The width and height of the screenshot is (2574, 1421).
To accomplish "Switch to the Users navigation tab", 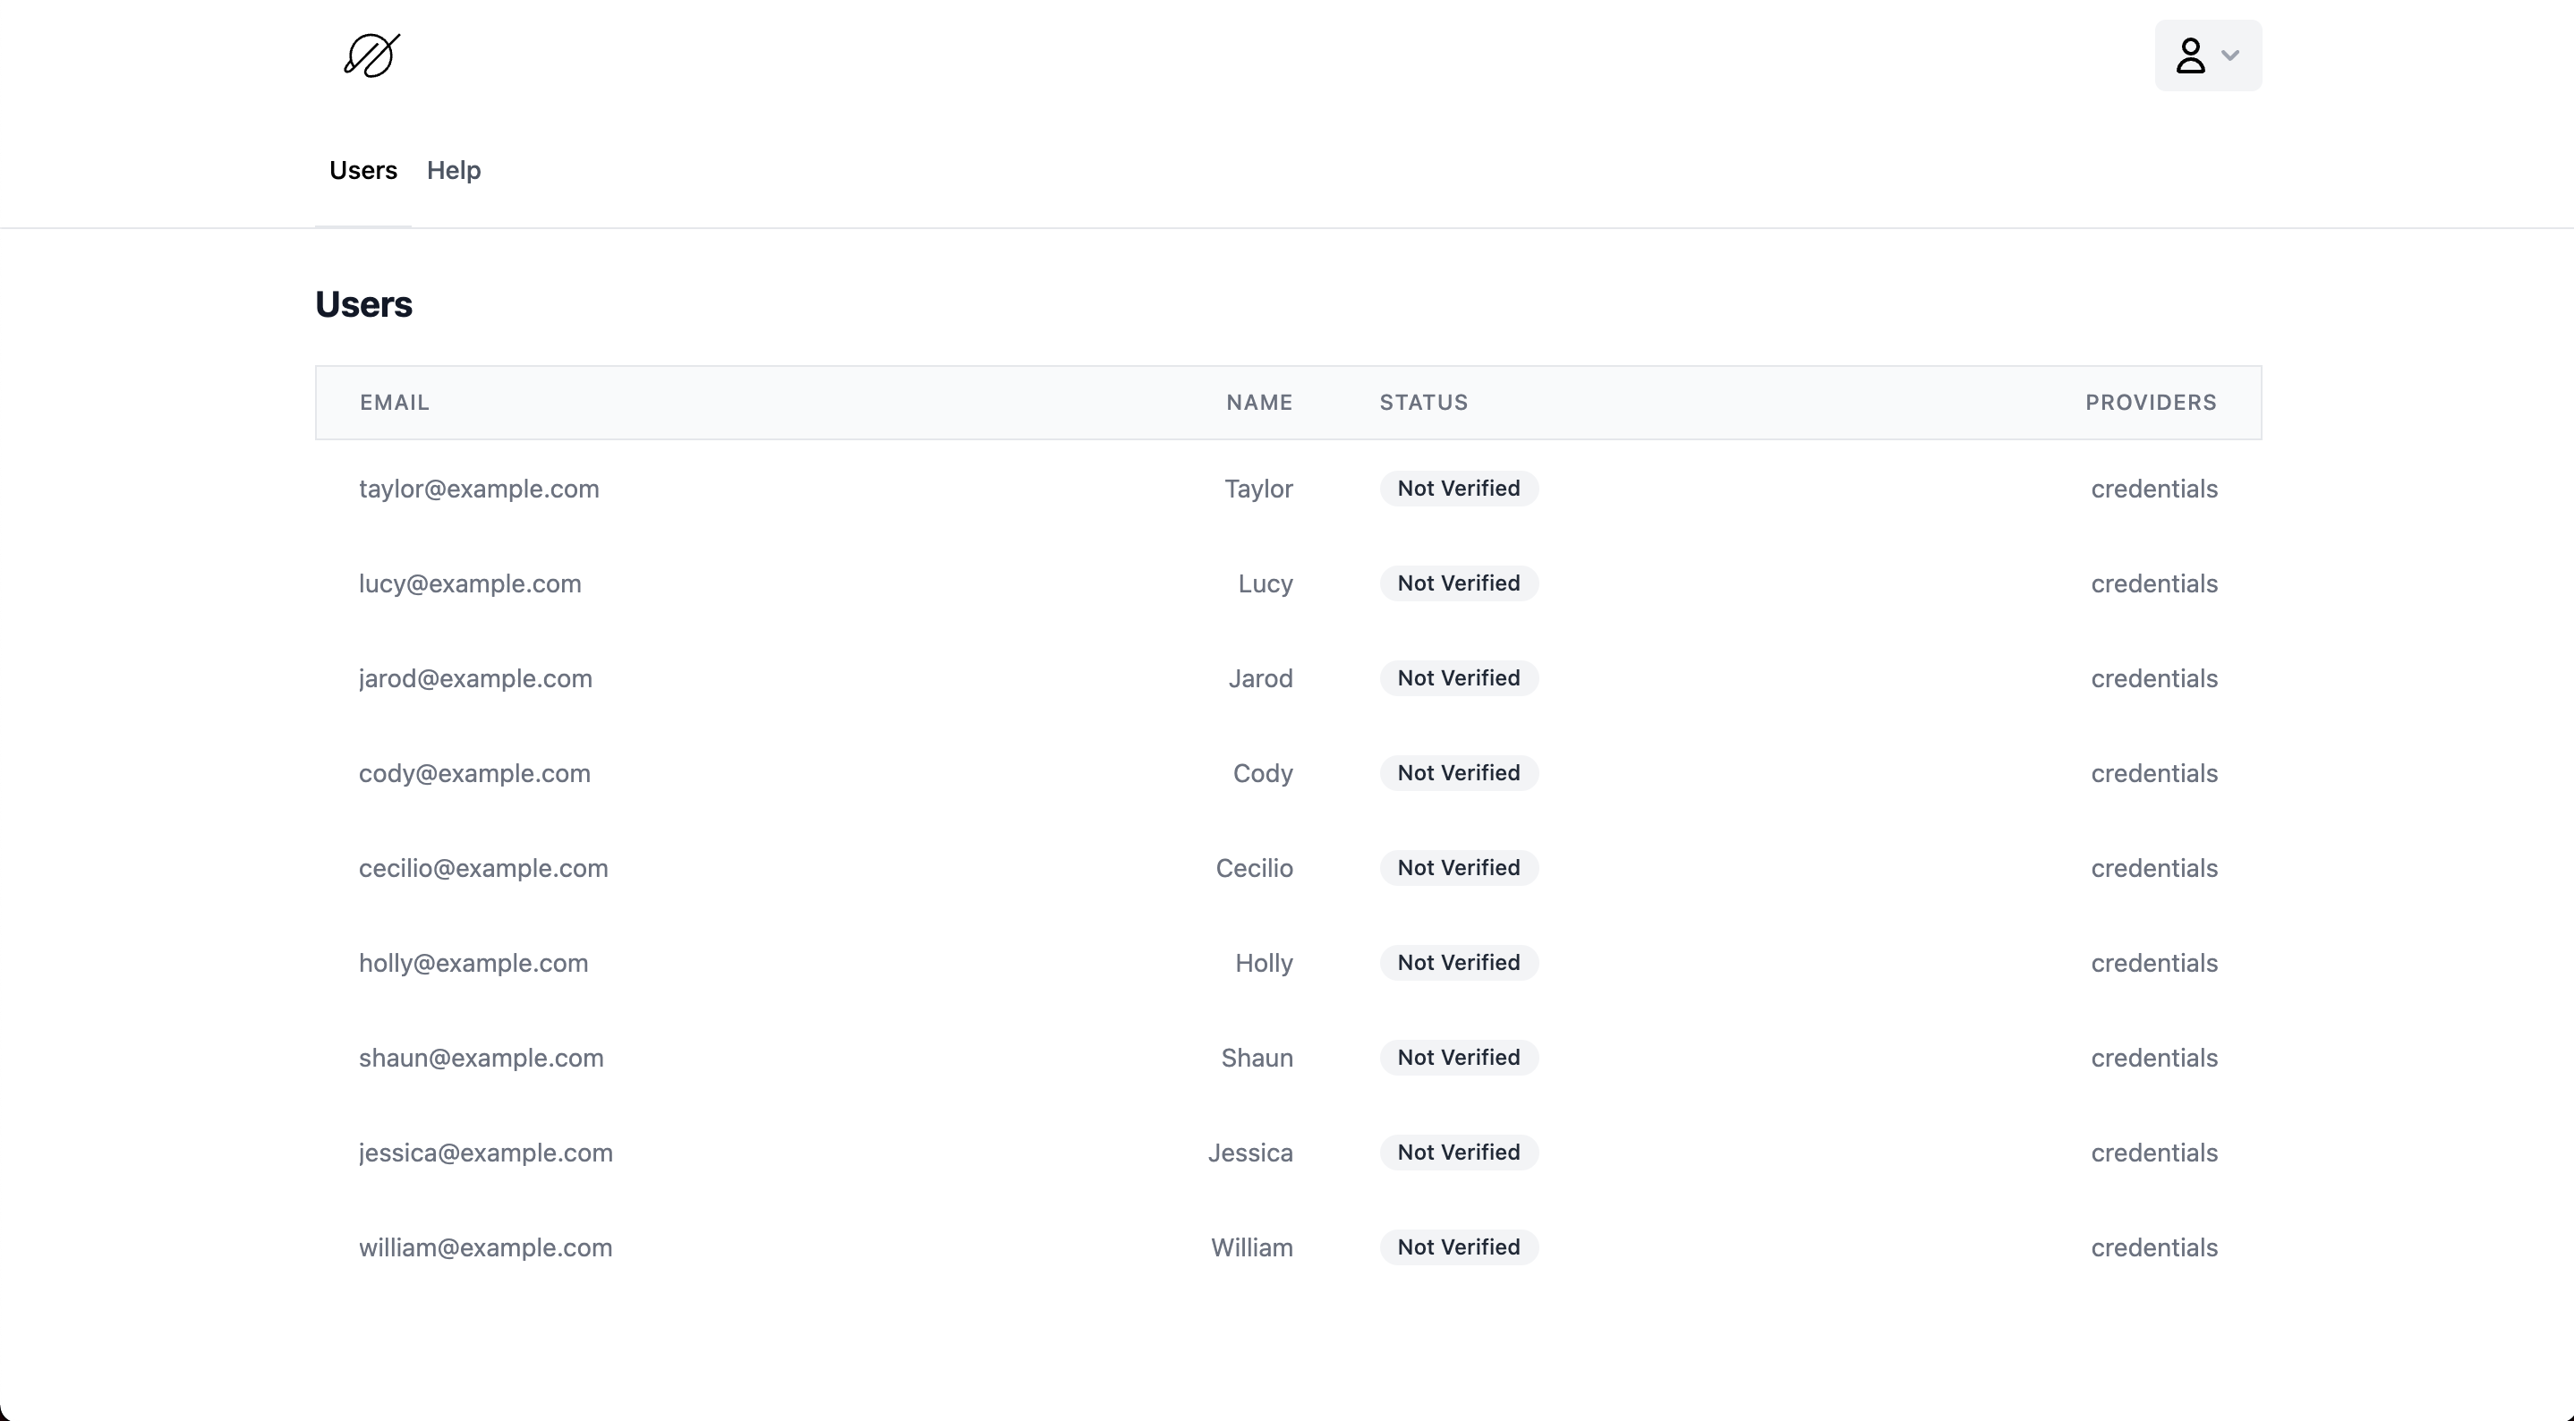I will tap(362, 170).
